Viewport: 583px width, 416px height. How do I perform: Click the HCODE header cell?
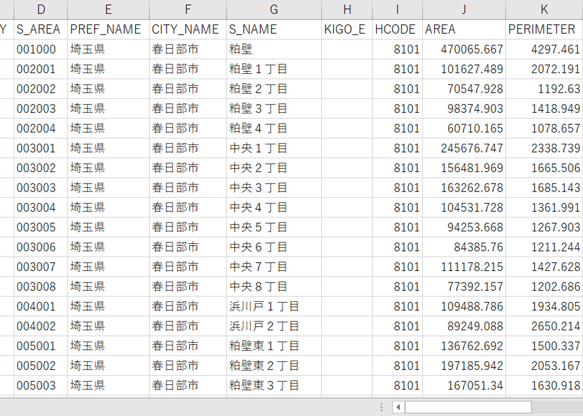397,30
